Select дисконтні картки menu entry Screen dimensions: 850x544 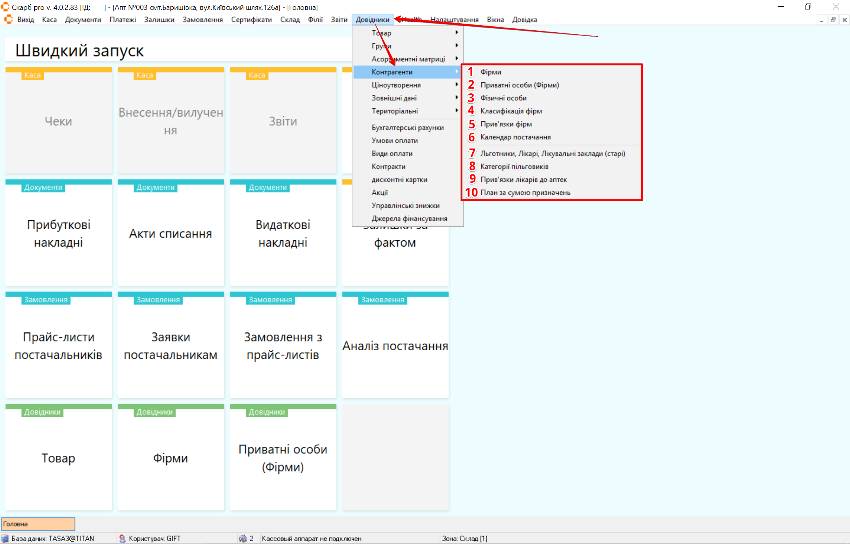pyautogui.click(x=399, y=180)
